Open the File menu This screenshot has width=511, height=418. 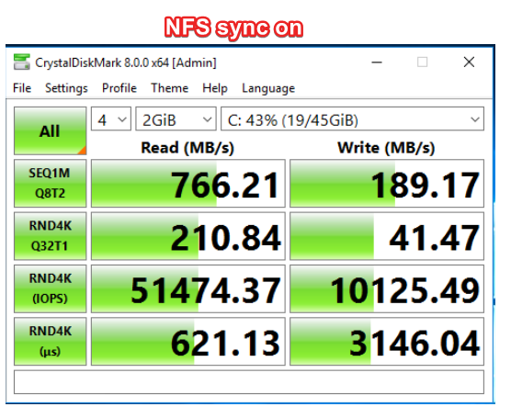(22, 88)
